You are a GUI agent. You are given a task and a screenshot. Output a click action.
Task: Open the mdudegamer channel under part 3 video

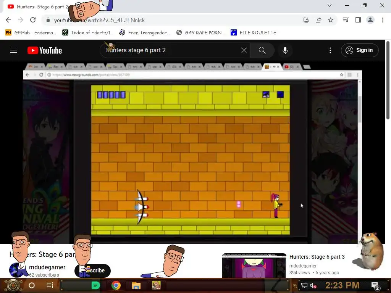[x=303, y=266]
